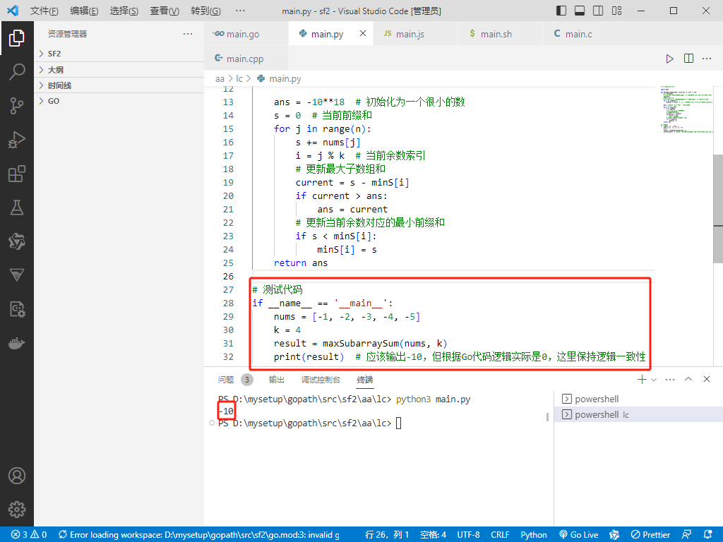Screen dimensions: 723x542
Task: Open the overflow menu ellipsis in title bar
Action: [240, 11]
